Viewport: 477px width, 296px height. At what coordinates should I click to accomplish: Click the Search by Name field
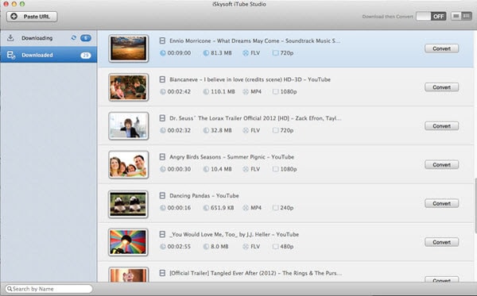tap(48, 289)
